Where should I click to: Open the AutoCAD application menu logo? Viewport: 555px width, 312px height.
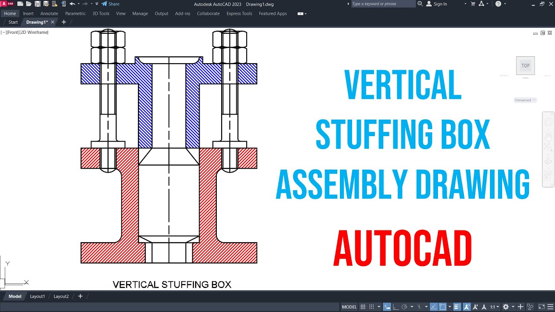[x=7, y=3]
